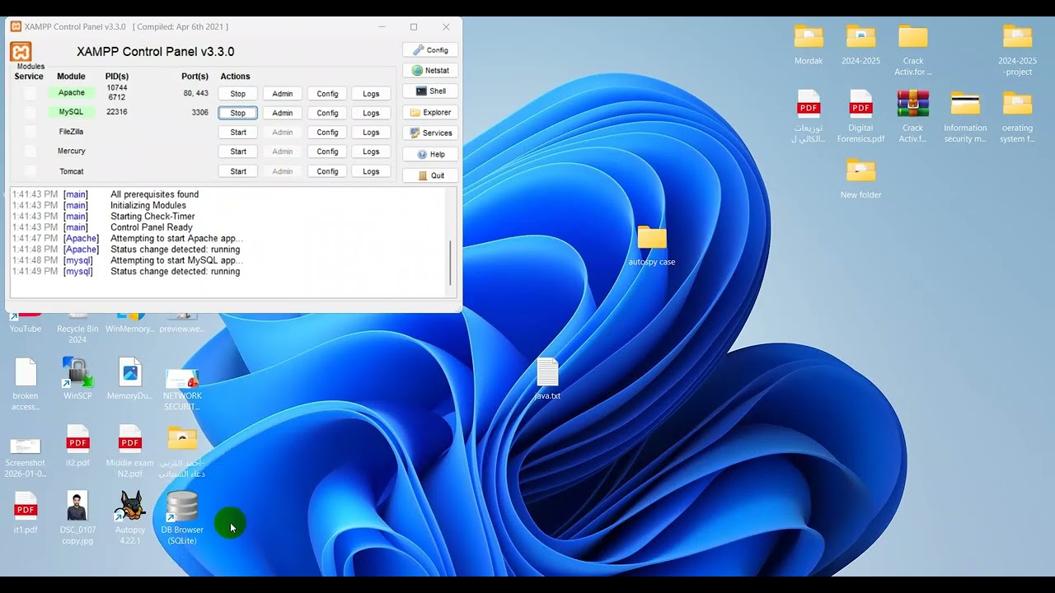Open Apache module Config
The height and width of the screenshot is (593, 1055).
[327, 94]
